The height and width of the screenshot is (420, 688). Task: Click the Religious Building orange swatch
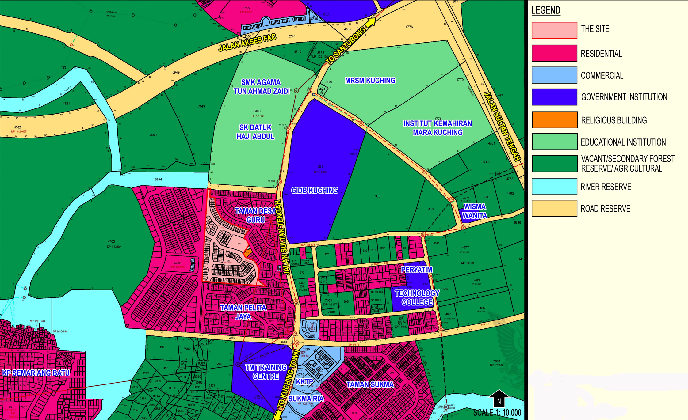tap(554, 120)
